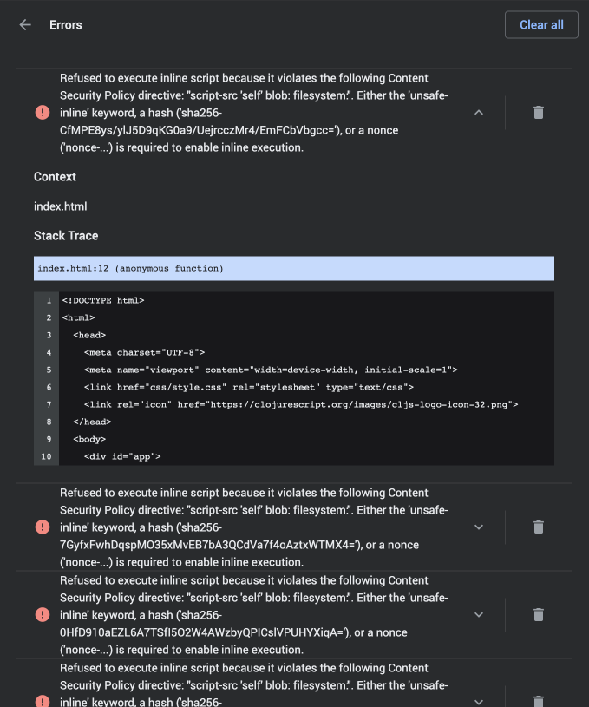Click the cljs-logo-icon-32.png link line in the code
Image resolution: width=589 pixels, height=707 pixels.
tap(300, 404)
